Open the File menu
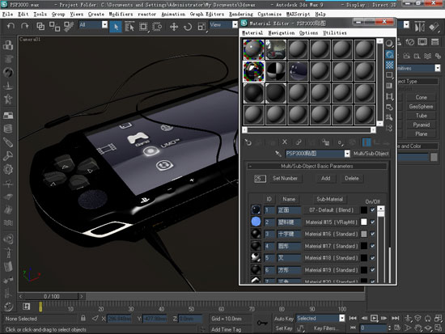 pos(7,15)
